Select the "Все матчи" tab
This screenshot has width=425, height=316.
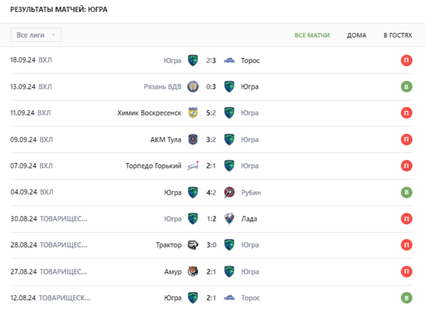tap(312, 35)
